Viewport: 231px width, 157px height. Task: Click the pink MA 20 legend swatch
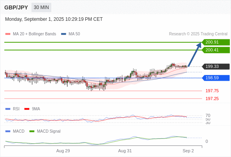[x=8, y=34]
